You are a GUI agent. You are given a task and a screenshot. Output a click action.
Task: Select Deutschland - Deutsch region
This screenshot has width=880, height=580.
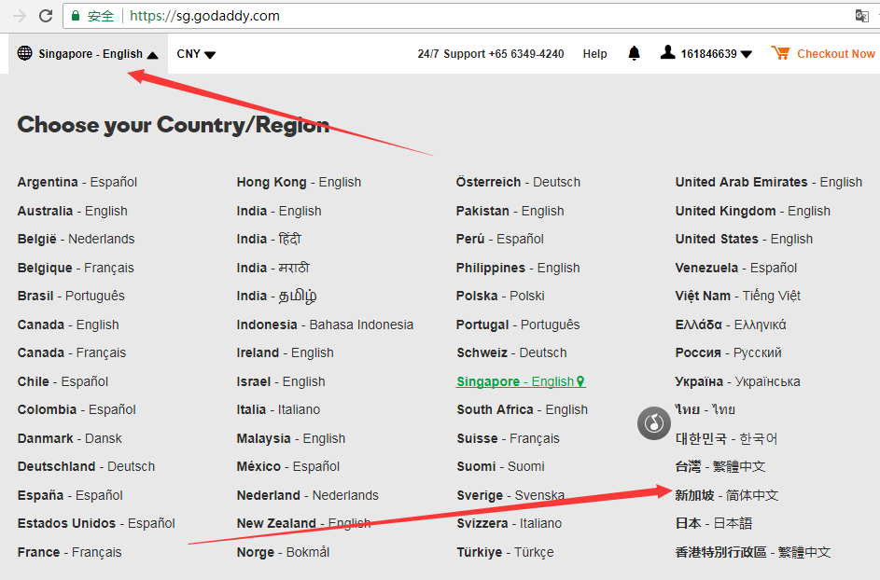click(86, 466)
